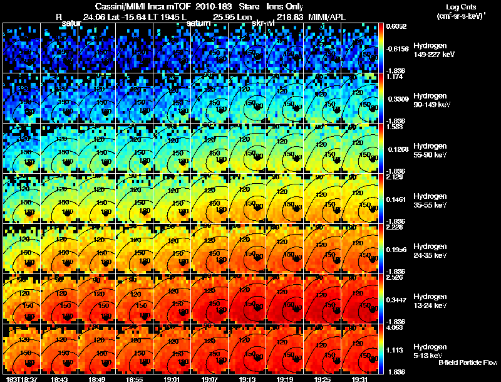The height and width of the screenshot is (382, 501).
Task: Open the 24-35 keV panel at 18:55
Action: (x=135, y=248)
